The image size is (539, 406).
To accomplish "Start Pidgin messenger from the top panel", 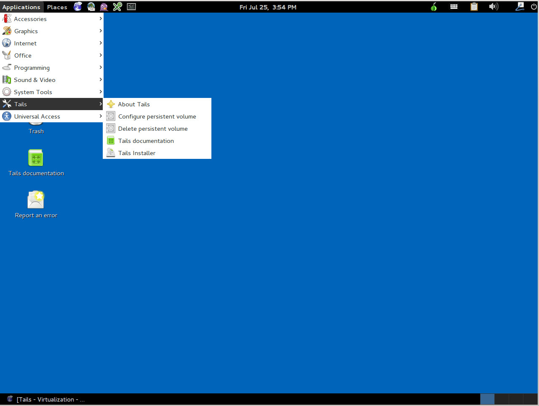I will (104, 7).
